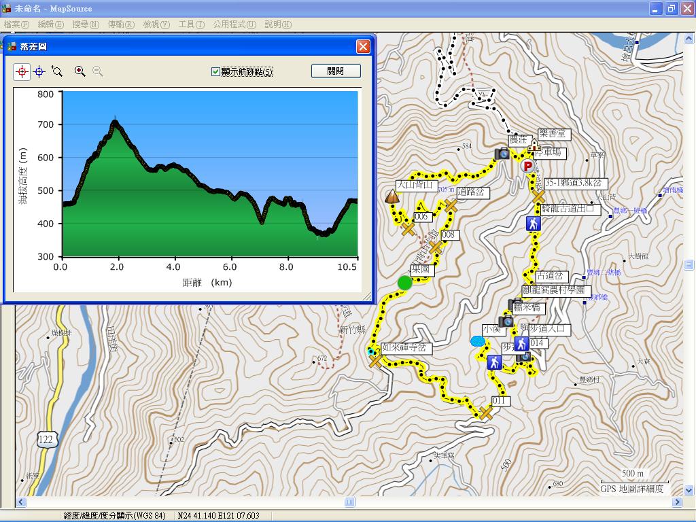Viewport: 696px width, 522px height.
Task: Open the 檔案 menu
Action: (x=16, y=24)
